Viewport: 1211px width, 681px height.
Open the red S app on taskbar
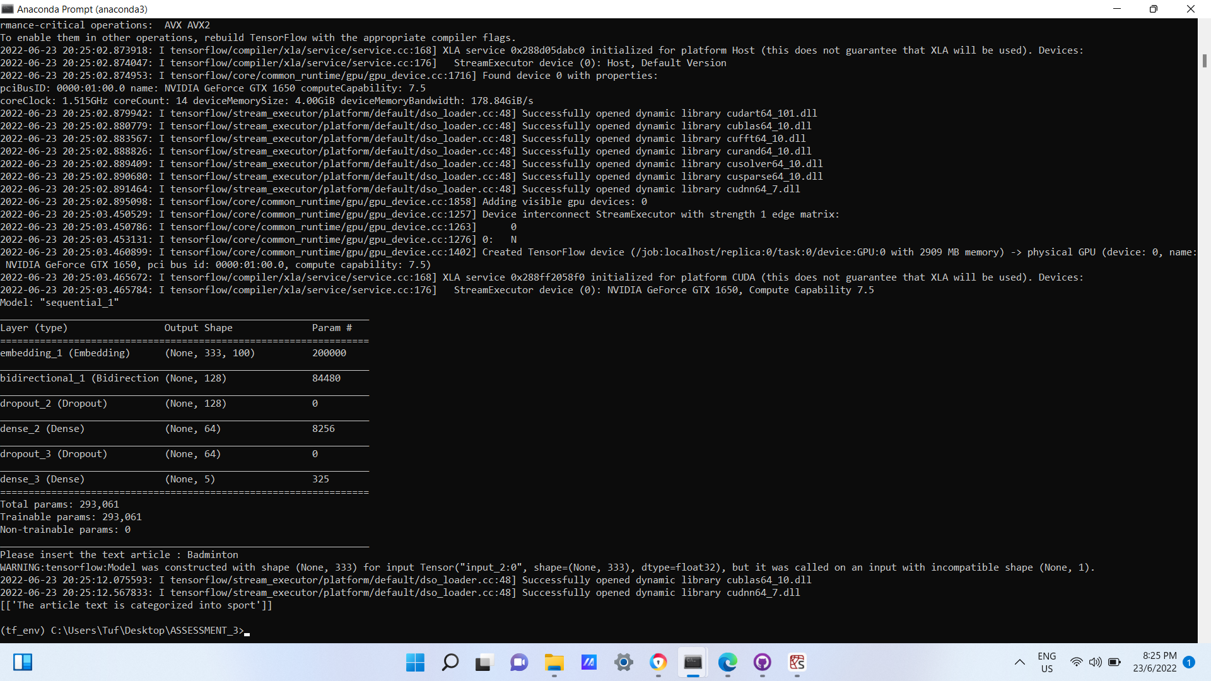tap(797, 662)
